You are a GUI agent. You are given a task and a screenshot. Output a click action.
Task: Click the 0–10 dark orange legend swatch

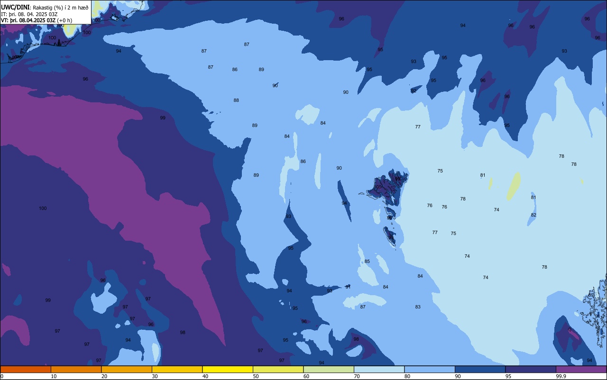click(x=26, y=369)
